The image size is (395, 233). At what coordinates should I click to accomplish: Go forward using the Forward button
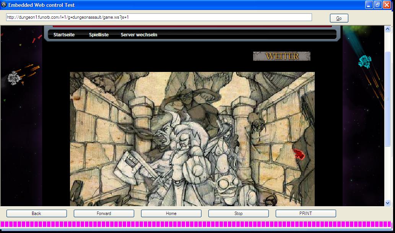(104, 213)
